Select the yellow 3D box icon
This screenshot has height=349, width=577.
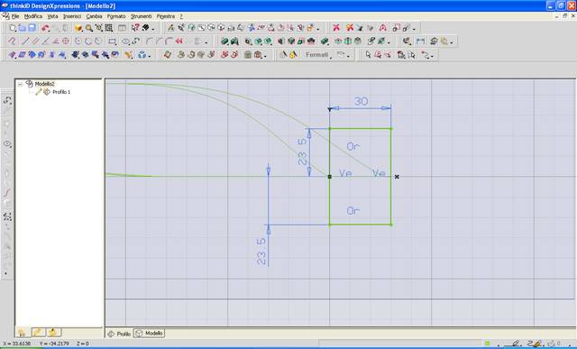[x=78, y=28]
